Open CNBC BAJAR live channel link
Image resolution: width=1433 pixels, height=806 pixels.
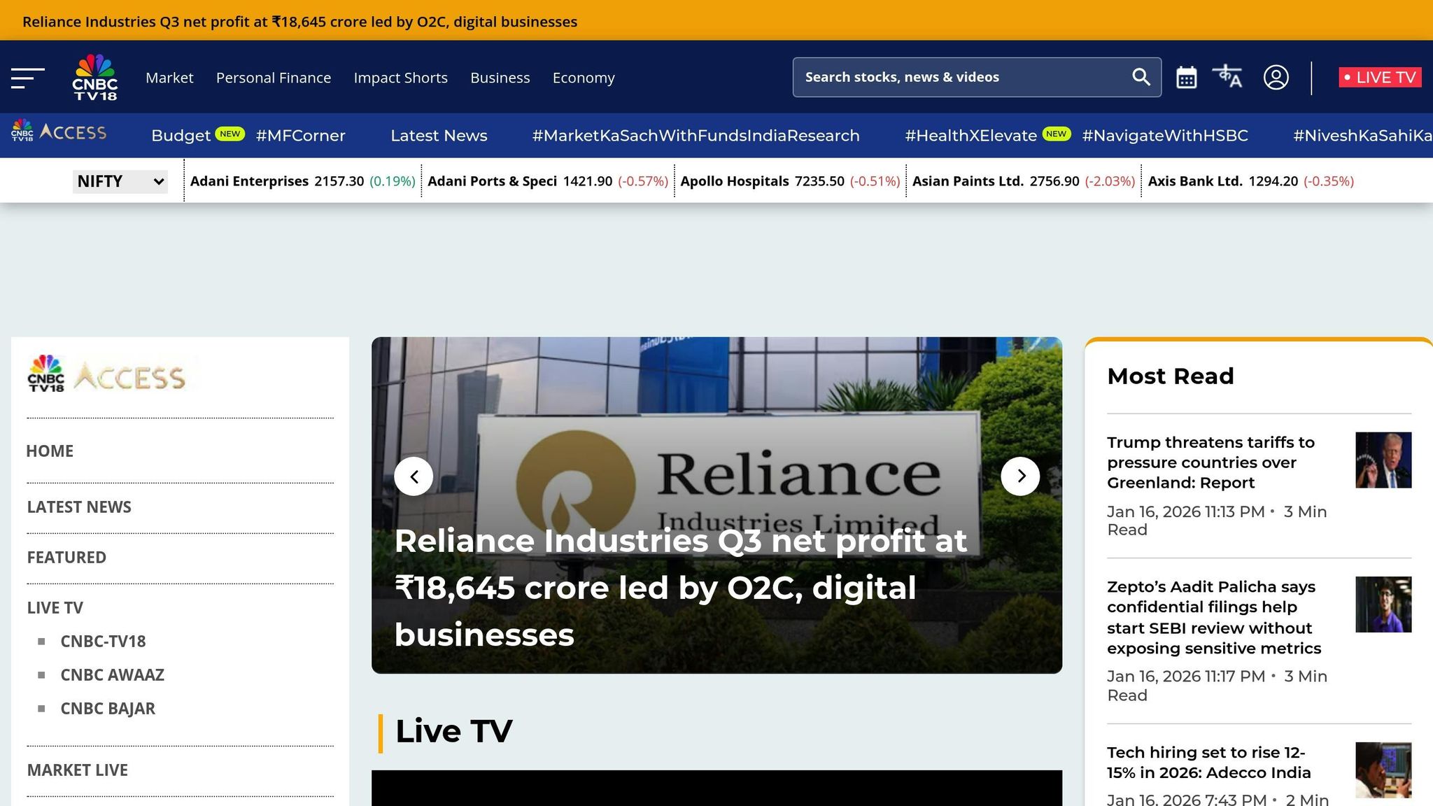pos(108,709)
